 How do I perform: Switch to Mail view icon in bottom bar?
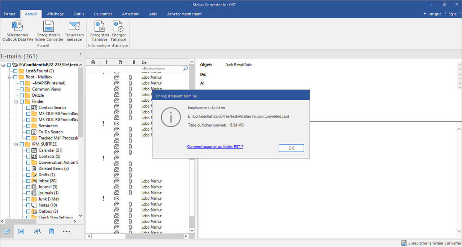(6, 231)
